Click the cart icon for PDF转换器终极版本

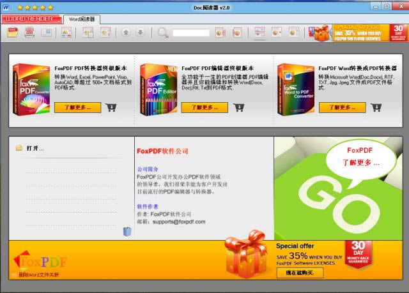111,107
